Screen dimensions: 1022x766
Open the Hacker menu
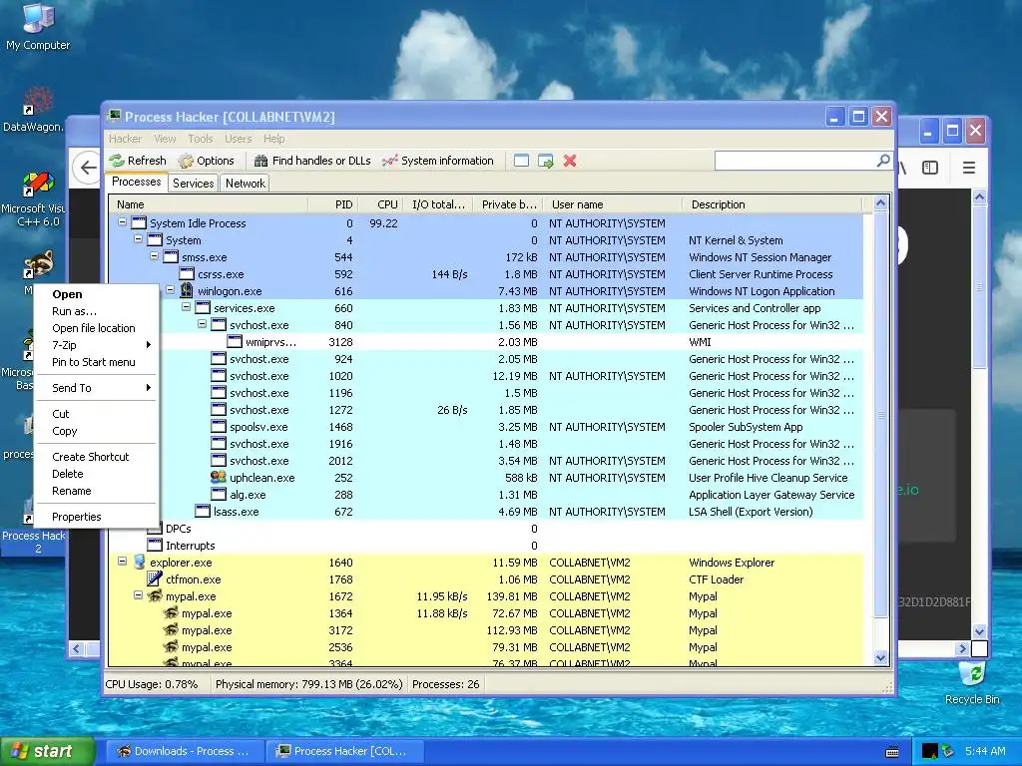[125, 139]
